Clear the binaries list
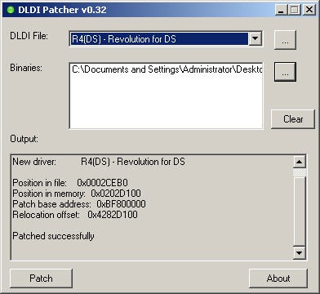 click(x=293, y=119)
